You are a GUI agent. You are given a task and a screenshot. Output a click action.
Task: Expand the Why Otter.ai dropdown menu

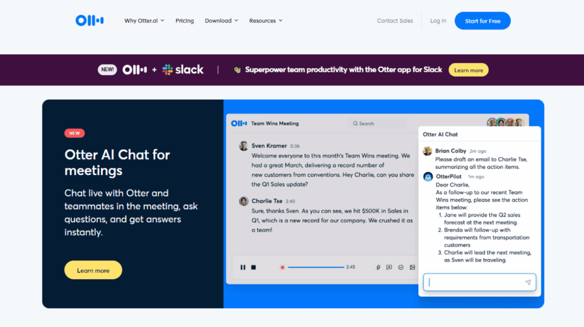144,21
